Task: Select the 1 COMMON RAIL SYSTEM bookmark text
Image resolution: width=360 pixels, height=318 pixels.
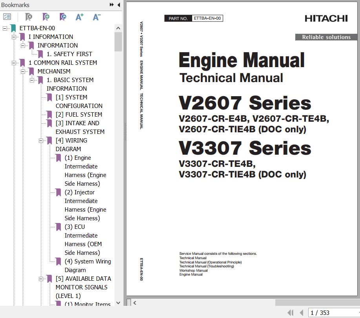Action: (x=63, y=63)
